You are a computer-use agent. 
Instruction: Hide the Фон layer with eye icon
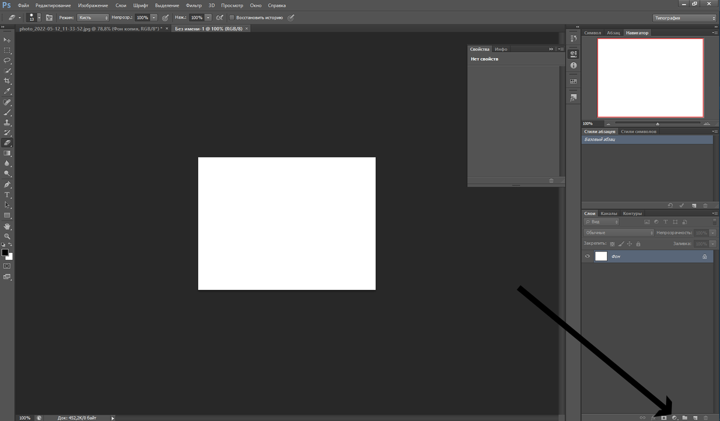[x=587, y=256]
